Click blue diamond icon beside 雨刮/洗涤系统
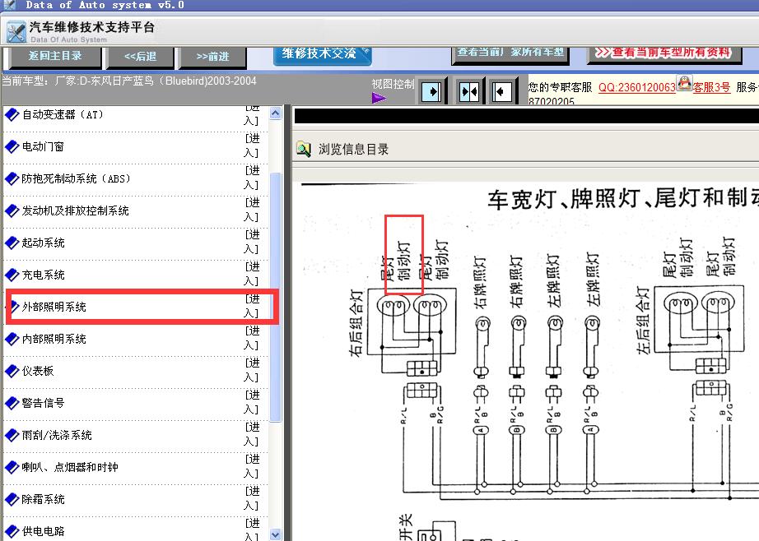Image resolution: width=759 pixels, height=541 pixels. coord(12,435)
